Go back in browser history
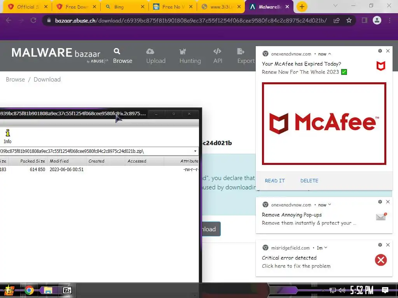The image size is (398, 298). tap(9, 20)
